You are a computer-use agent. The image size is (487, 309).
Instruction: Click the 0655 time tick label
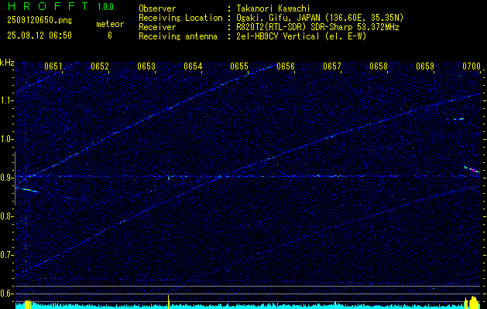point(239,67)
